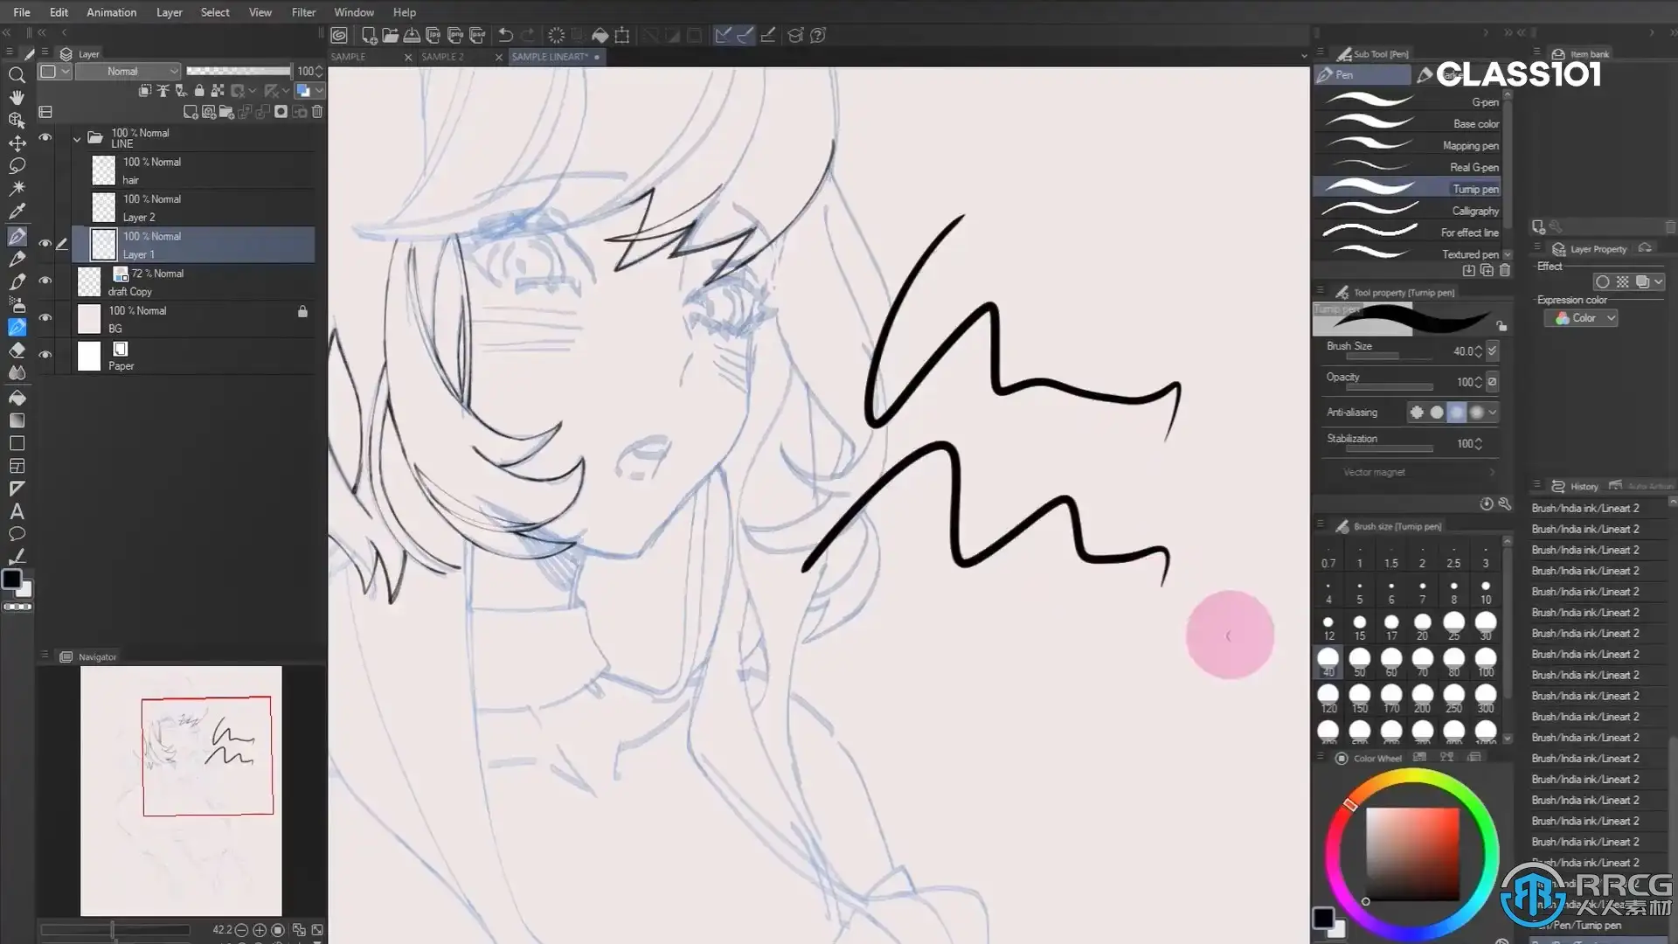Switch to the SAMPLE 2 tab
The height and width of the screenshot is (944, 1678).
(x=442, y=57)
